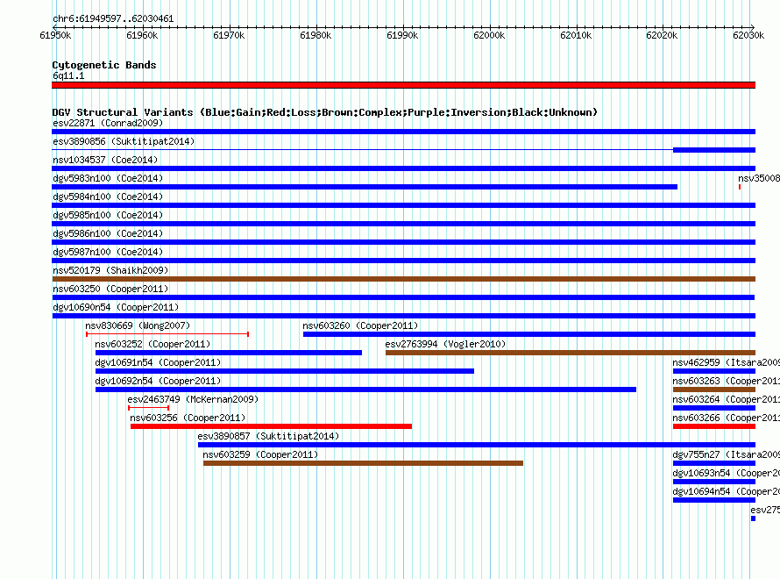Select the esv22871 (Conrad2009) variant label
Image resolution: width=780 pixels, height=579 pixels.
(x=108, y=123)
